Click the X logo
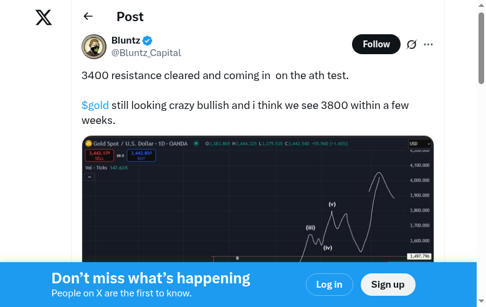Viewport: 486px width, 307px height. click(44, 17)
